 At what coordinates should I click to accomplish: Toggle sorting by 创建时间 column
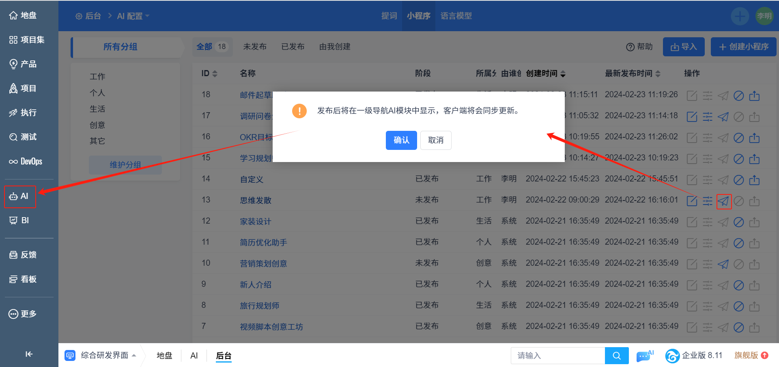(x=546, y=73)
